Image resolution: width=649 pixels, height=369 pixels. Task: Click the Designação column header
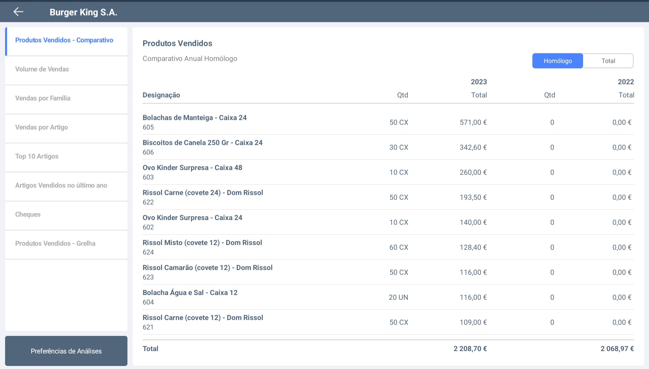pyautogui.click(x=161, y=95)
